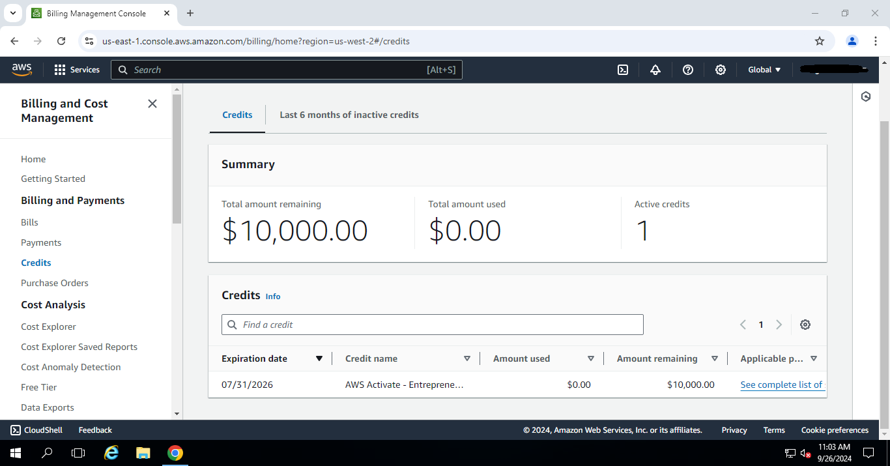This screenshot has height=466, width=890.
Task: Click the AWS top Search box
Action: pyautogui.click(x=287, y=70)
